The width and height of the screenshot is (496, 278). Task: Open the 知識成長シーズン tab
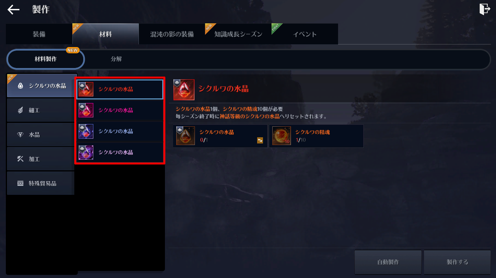pos(238,34)
